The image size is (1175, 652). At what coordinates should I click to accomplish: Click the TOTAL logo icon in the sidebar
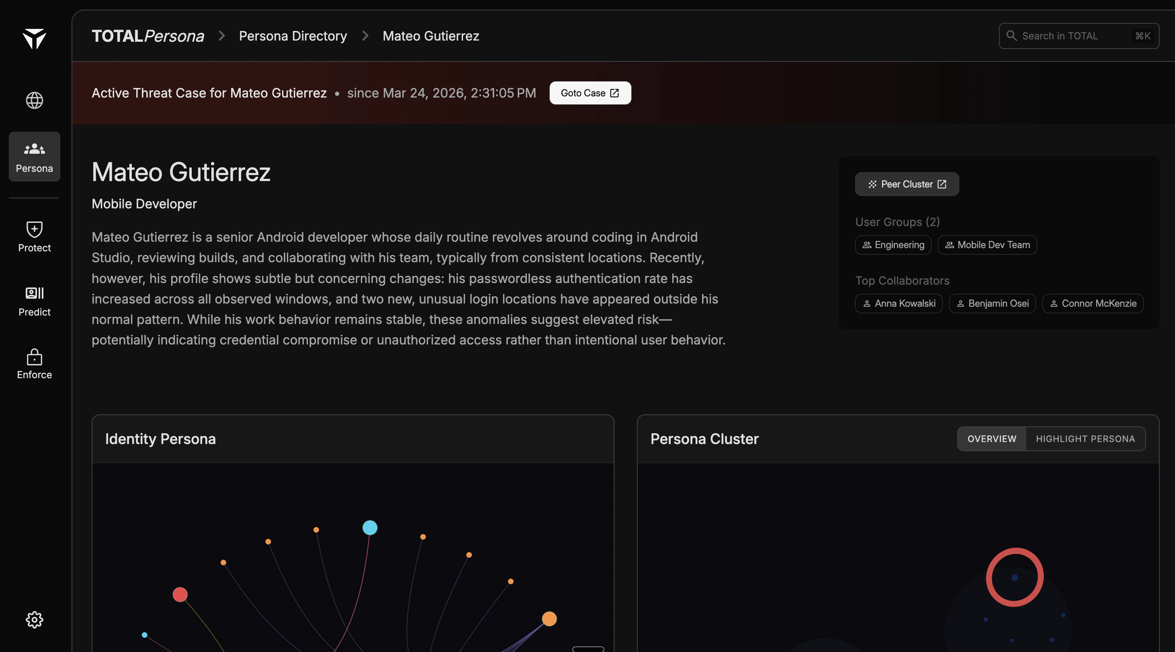point(34,39)
